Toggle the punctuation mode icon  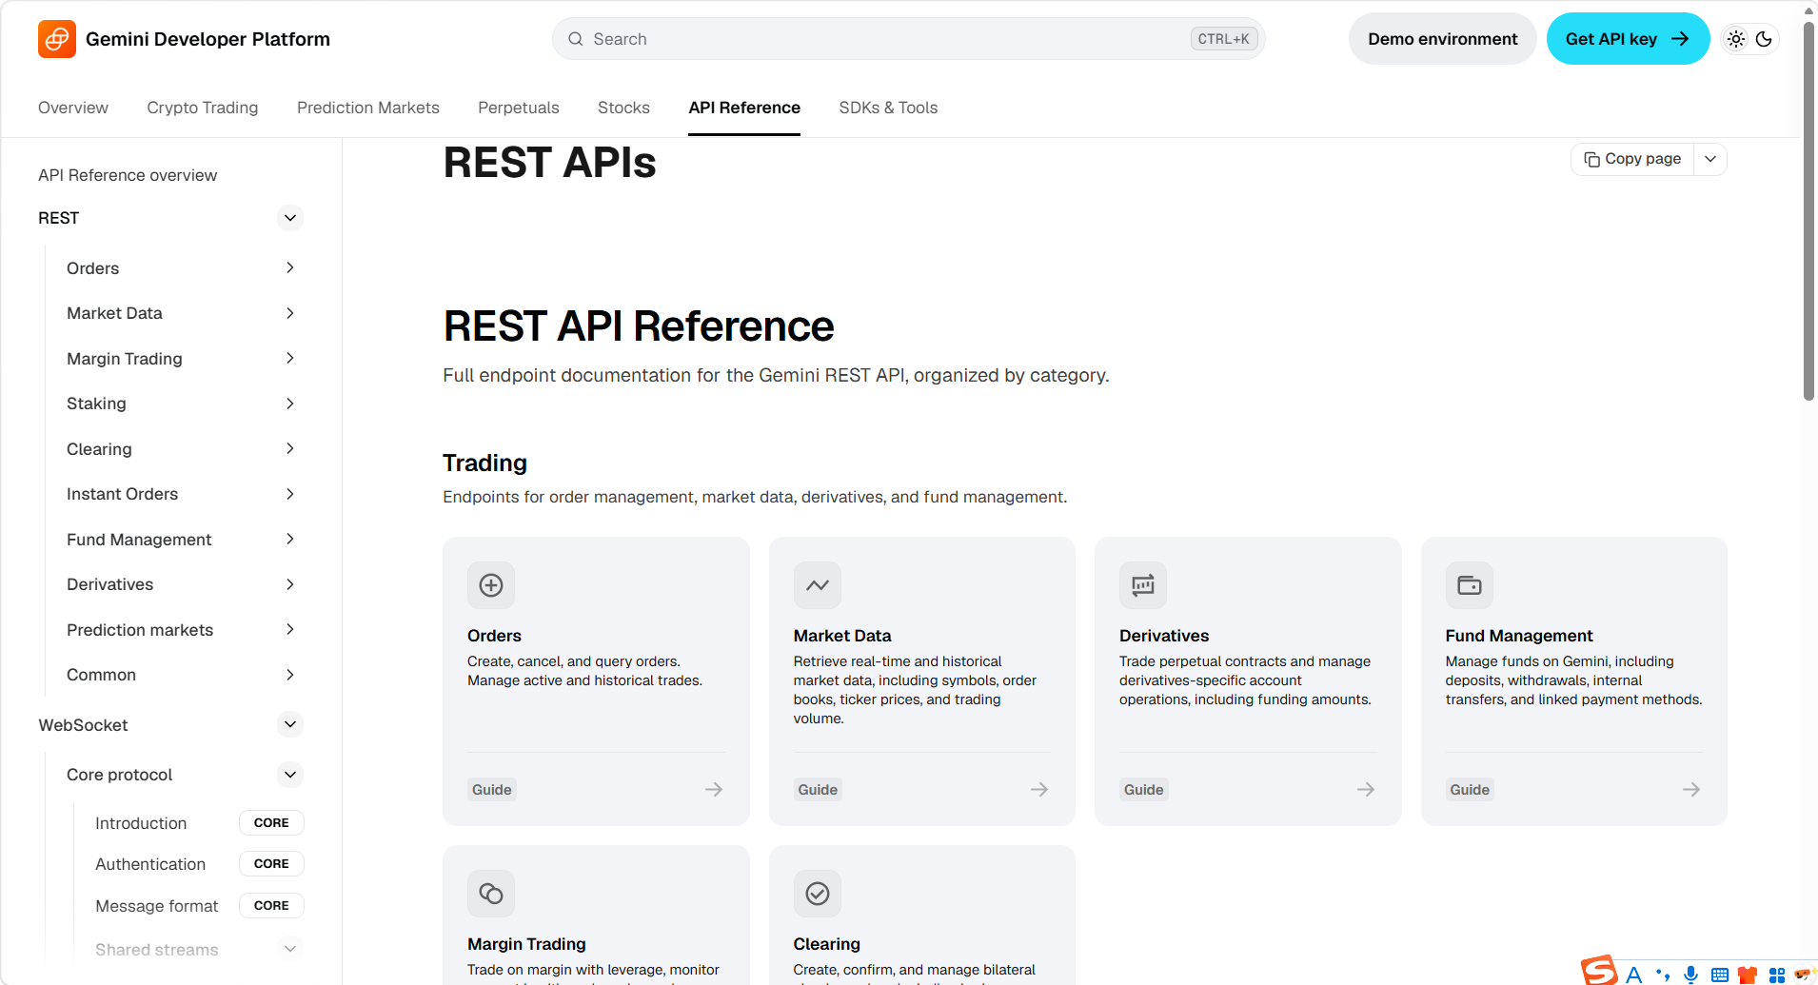click(1663, 975)
